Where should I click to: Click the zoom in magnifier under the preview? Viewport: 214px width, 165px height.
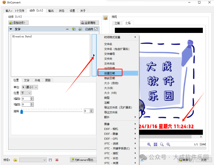pyautogui.click(x=149, y=144)
